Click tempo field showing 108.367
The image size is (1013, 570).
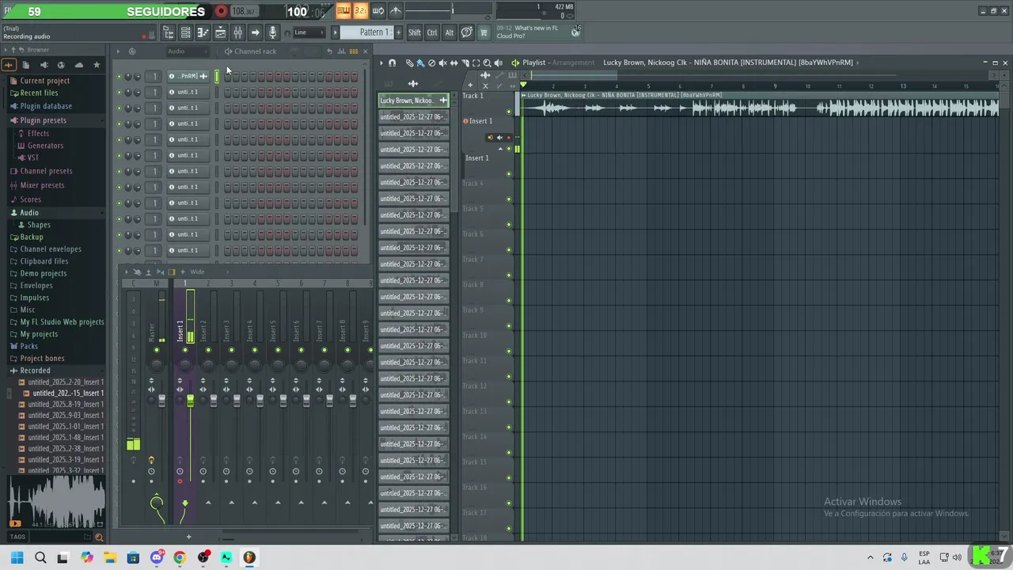click(244, 11)
